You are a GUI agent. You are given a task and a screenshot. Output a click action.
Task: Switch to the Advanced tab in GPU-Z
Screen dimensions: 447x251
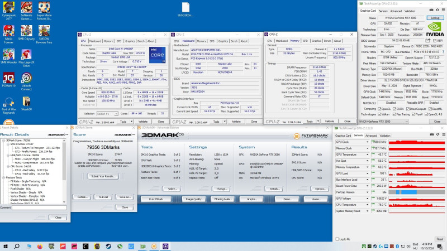coord(395,11)
